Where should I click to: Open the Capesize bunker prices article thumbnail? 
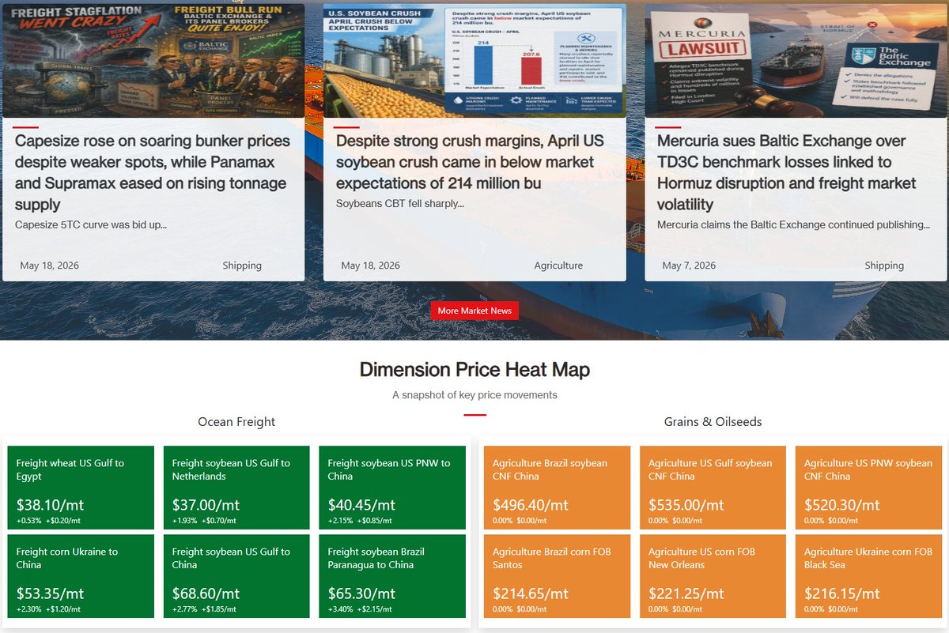click(153, 61)
